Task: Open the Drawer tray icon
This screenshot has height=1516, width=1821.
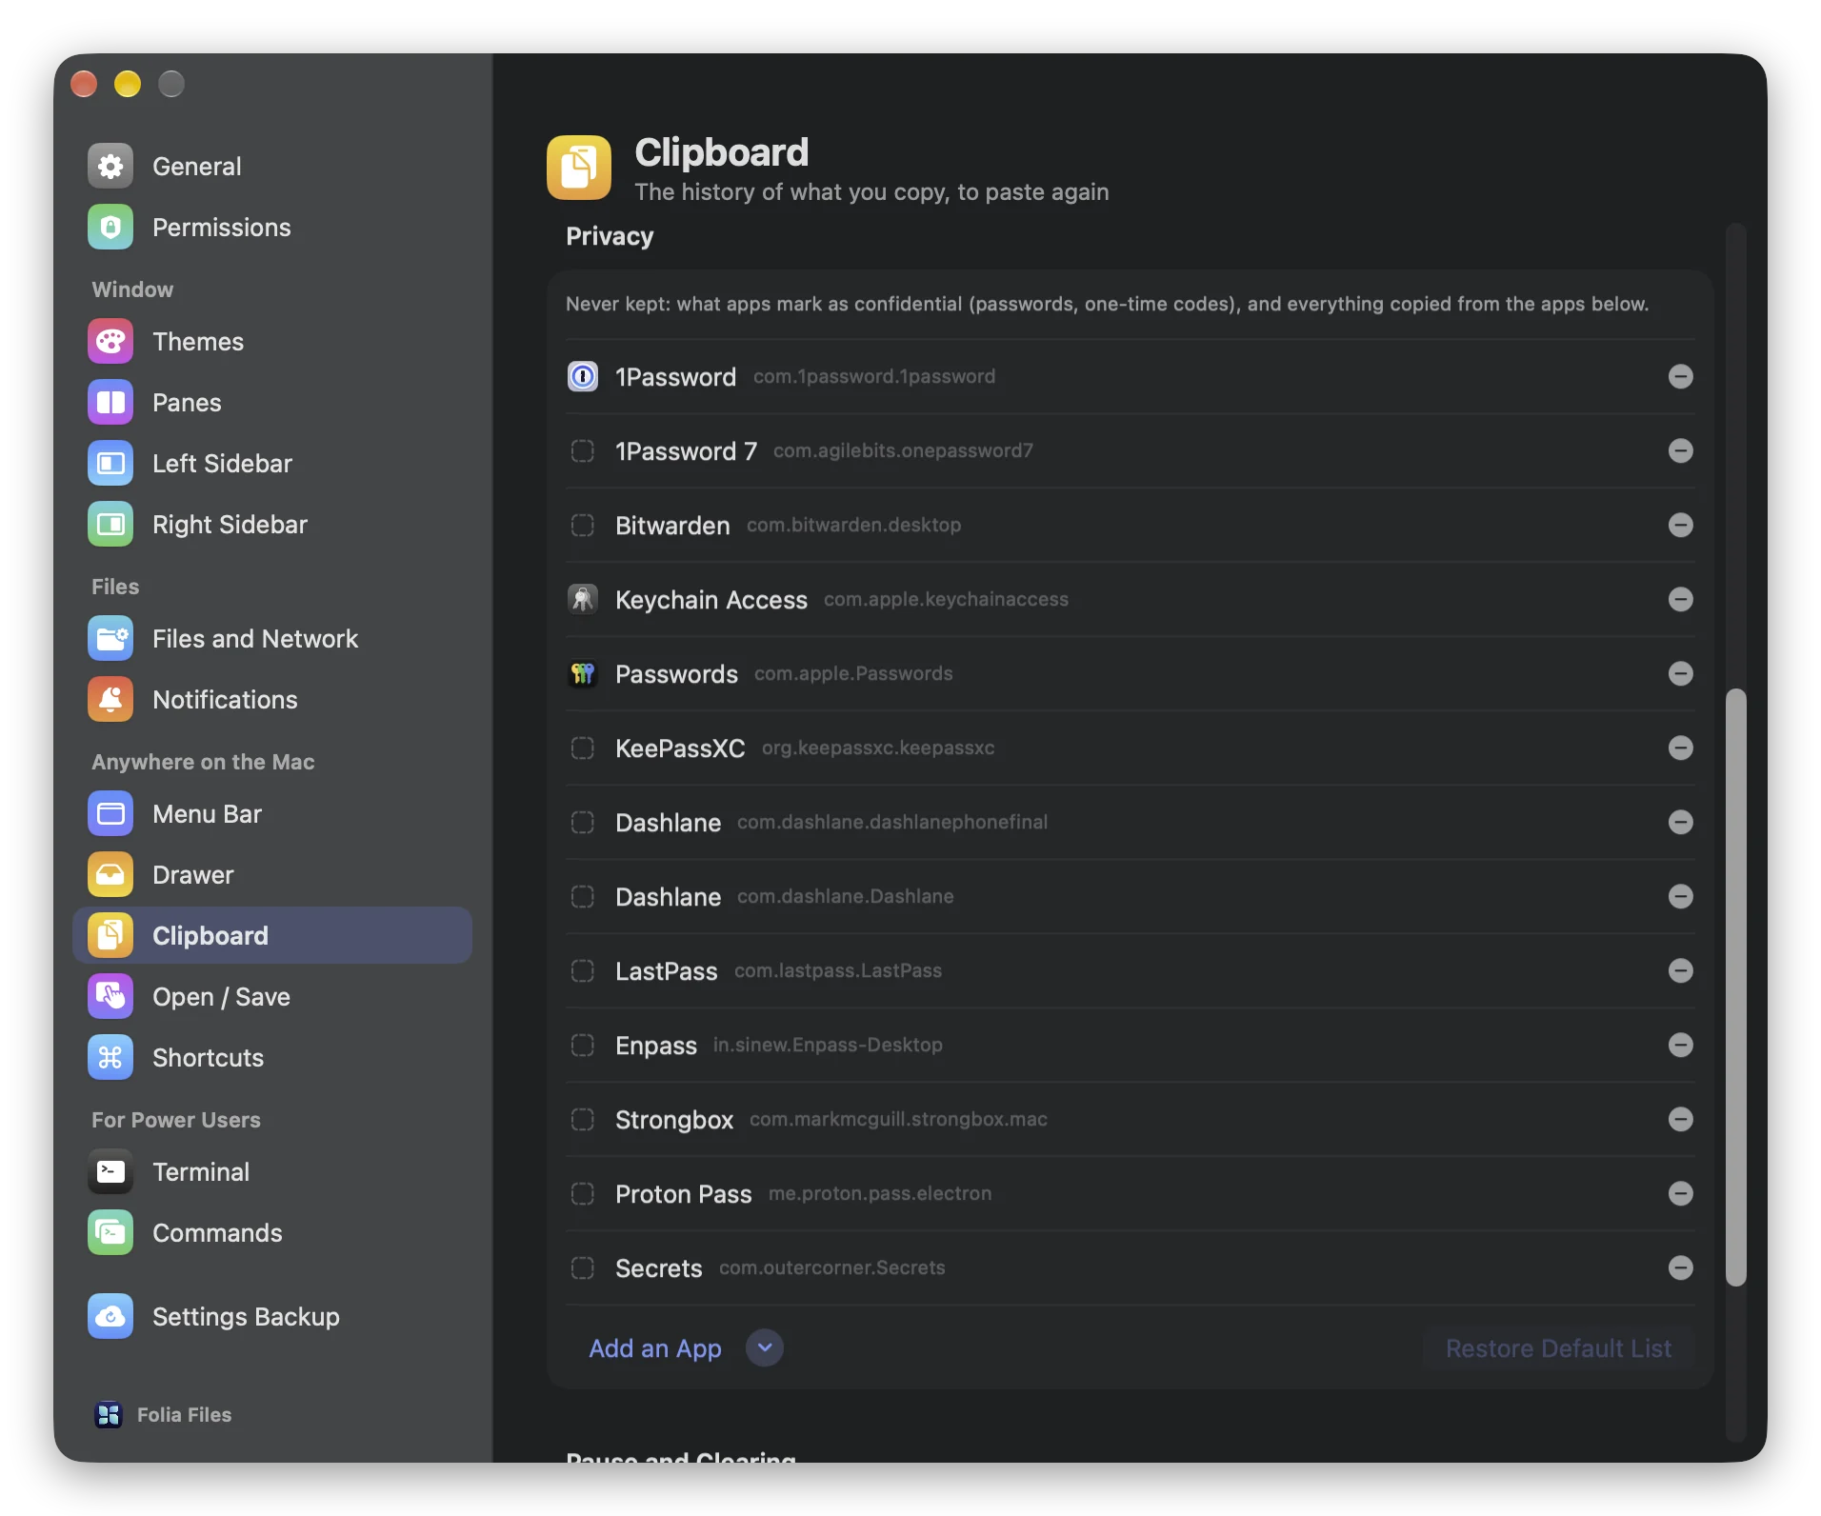Action: (x=110, y=875)
